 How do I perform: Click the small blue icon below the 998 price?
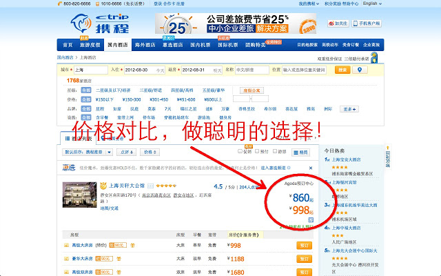[311, 220]
